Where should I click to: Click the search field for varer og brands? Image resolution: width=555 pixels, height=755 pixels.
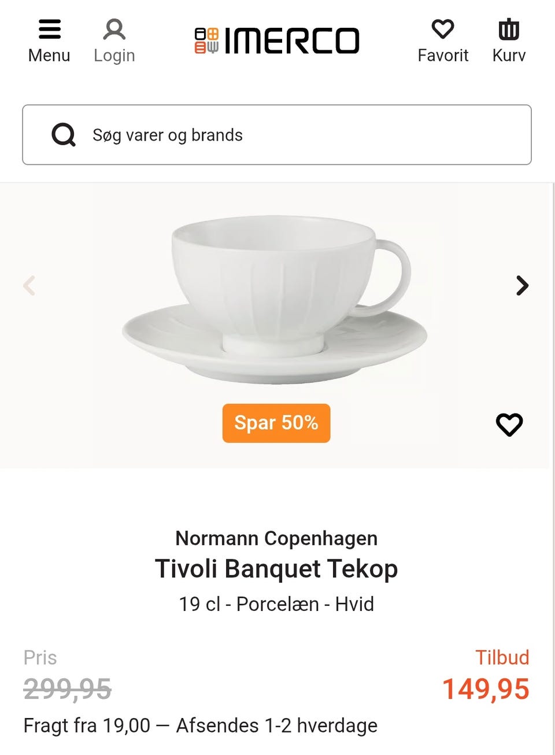pos(301,135)
